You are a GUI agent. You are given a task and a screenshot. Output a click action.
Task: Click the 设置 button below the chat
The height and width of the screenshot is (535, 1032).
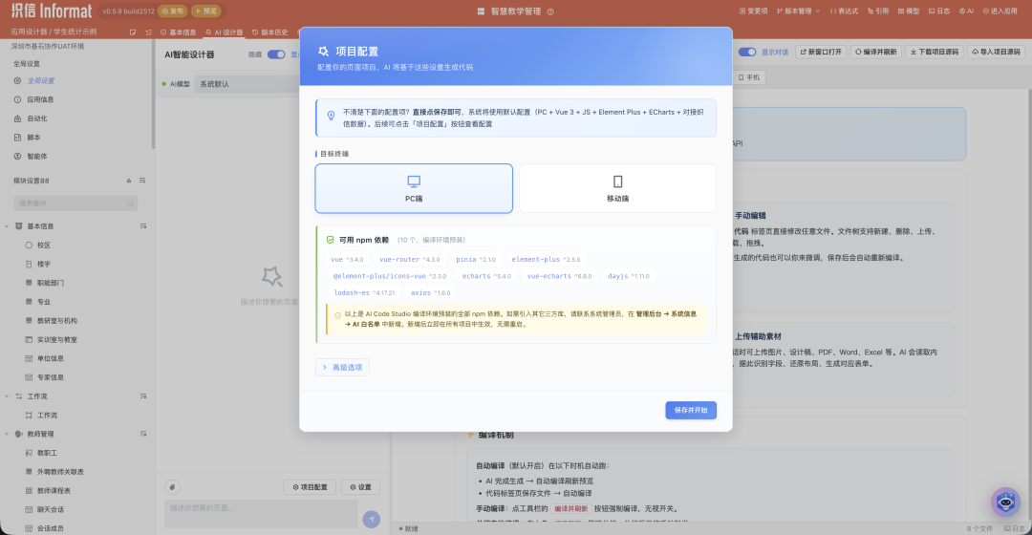point(360,487)
